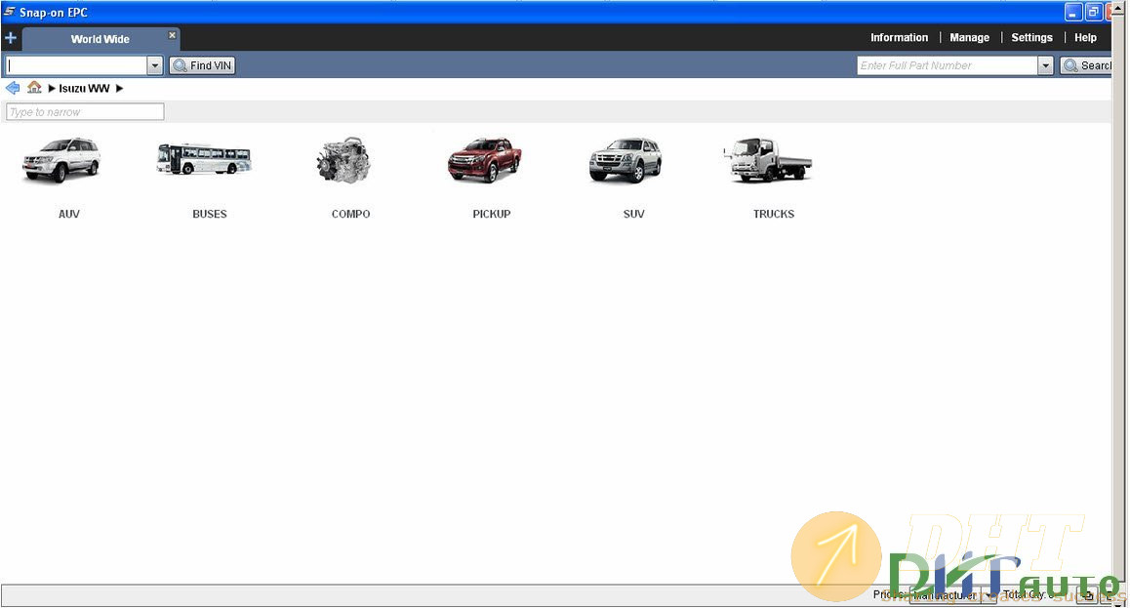Minimize the Snap-on EPC window
Screen dimensions: 1130x608
[1073, 13]
